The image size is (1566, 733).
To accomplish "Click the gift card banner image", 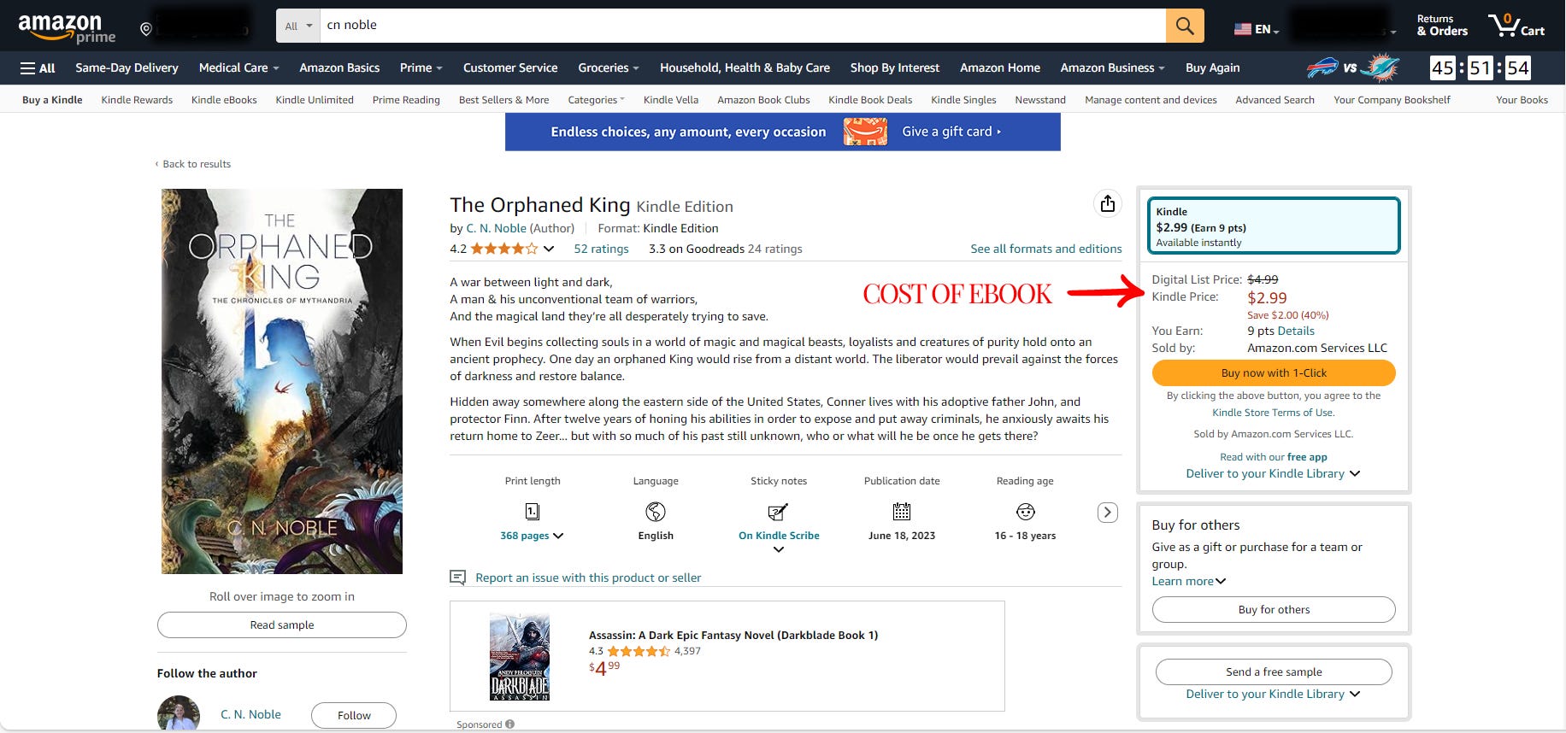I will (865, 132).
